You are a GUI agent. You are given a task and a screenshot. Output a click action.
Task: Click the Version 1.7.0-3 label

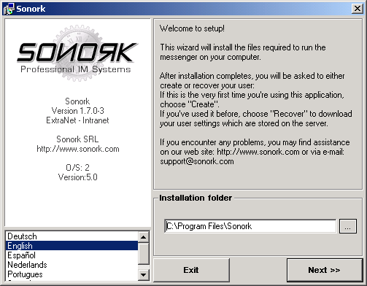(77, 111)
